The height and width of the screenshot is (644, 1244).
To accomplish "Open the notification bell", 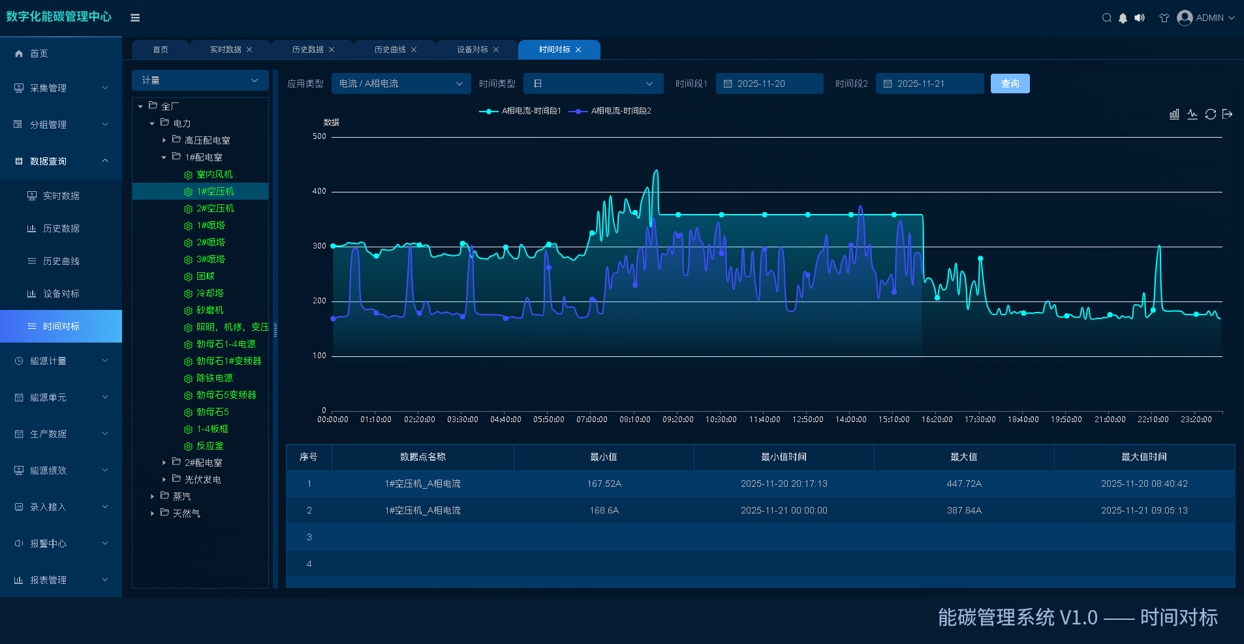I will [x=1123, y=18].
